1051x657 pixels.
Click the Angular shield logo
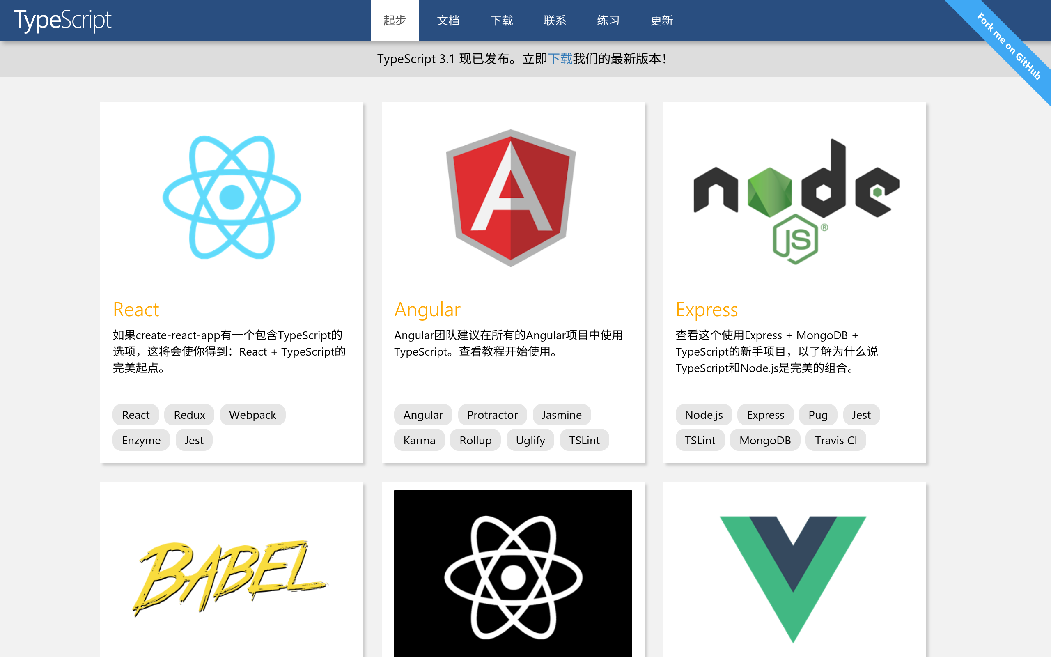511,198
